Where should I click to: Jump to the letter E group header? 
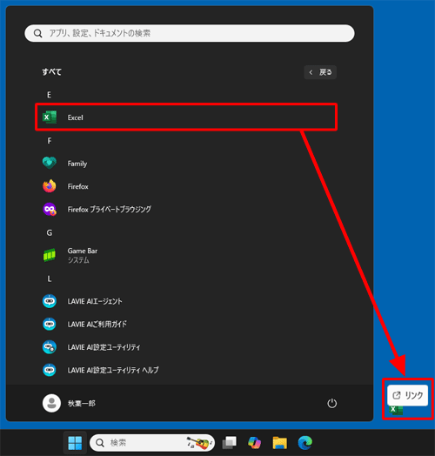coord(49,95)
